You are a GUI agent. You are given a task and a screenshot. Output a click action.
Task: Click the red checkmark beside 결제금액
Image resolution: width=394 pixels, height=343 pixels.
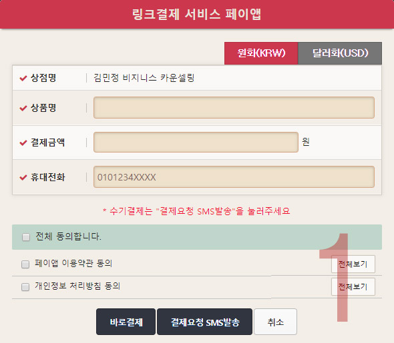pyautogui.click(x=23, y=143)
